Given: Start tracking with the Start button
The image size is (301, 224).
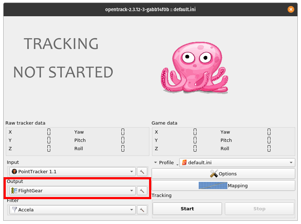Looking at the screenshot, I should click(187, 209).
